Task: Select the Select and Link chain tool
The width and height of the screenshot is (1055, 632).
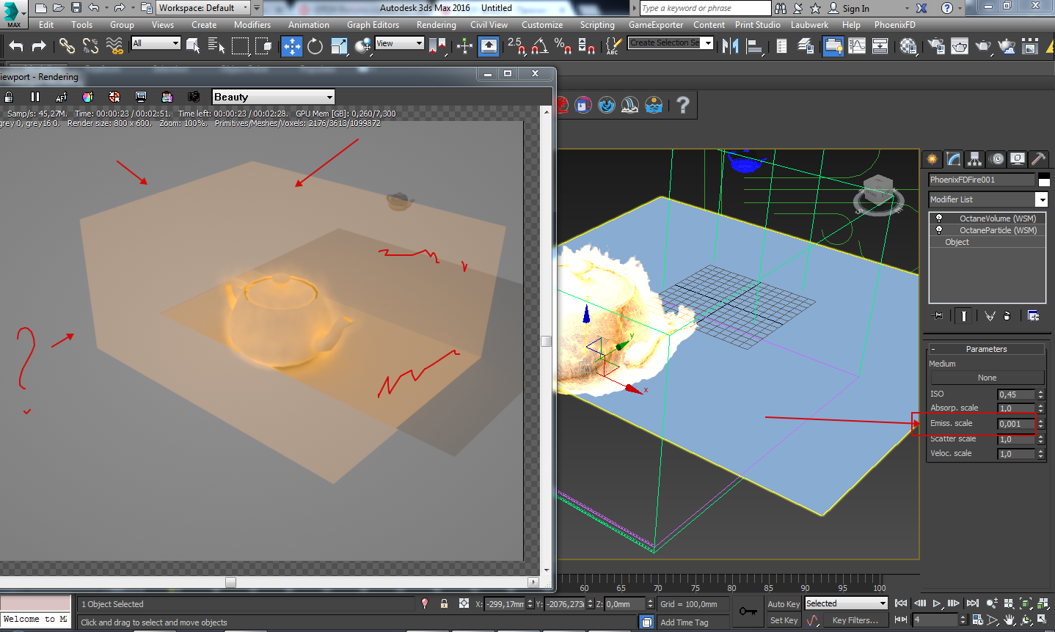Action: coord(67,46)
